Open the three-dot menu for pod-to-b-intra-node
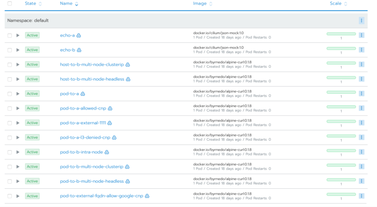The width and height of the screenshot is (377, 207). (361, 152)
